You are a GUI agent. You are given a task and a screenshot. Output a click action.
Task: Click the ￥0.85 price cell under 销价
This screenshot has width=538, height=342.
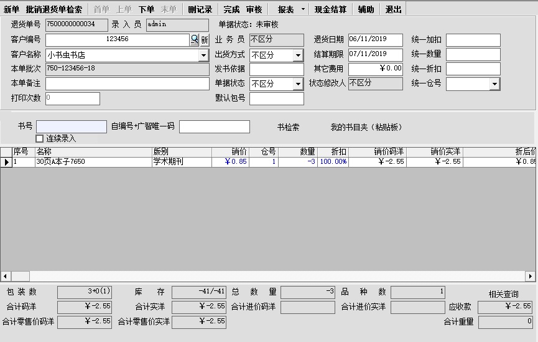(x=230, y=162)
